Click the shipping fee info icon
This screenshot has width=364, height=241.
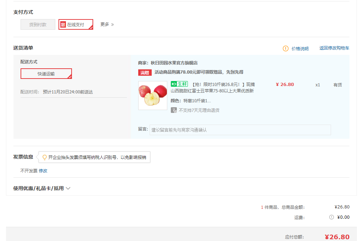click(x=331, y=217)
